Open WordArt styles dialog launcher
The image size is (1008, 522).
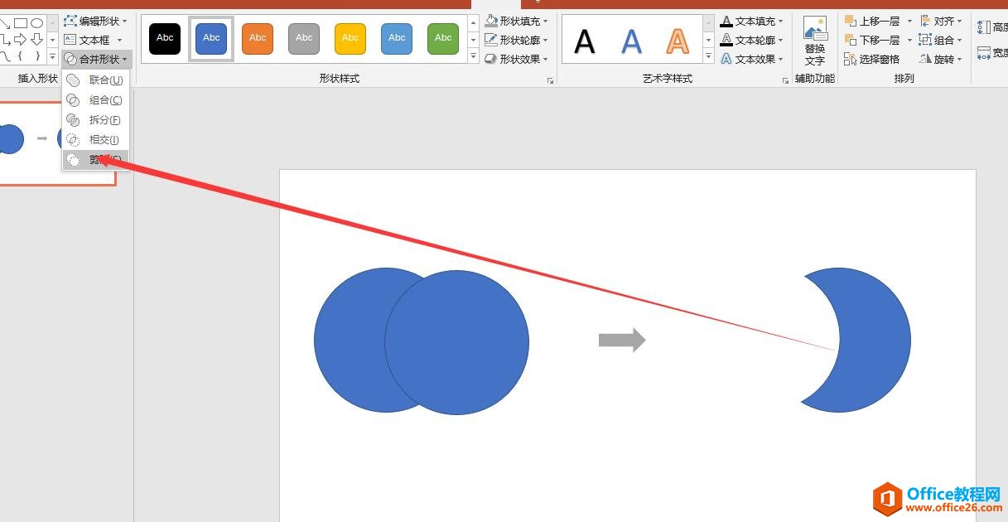coord(786,80)
